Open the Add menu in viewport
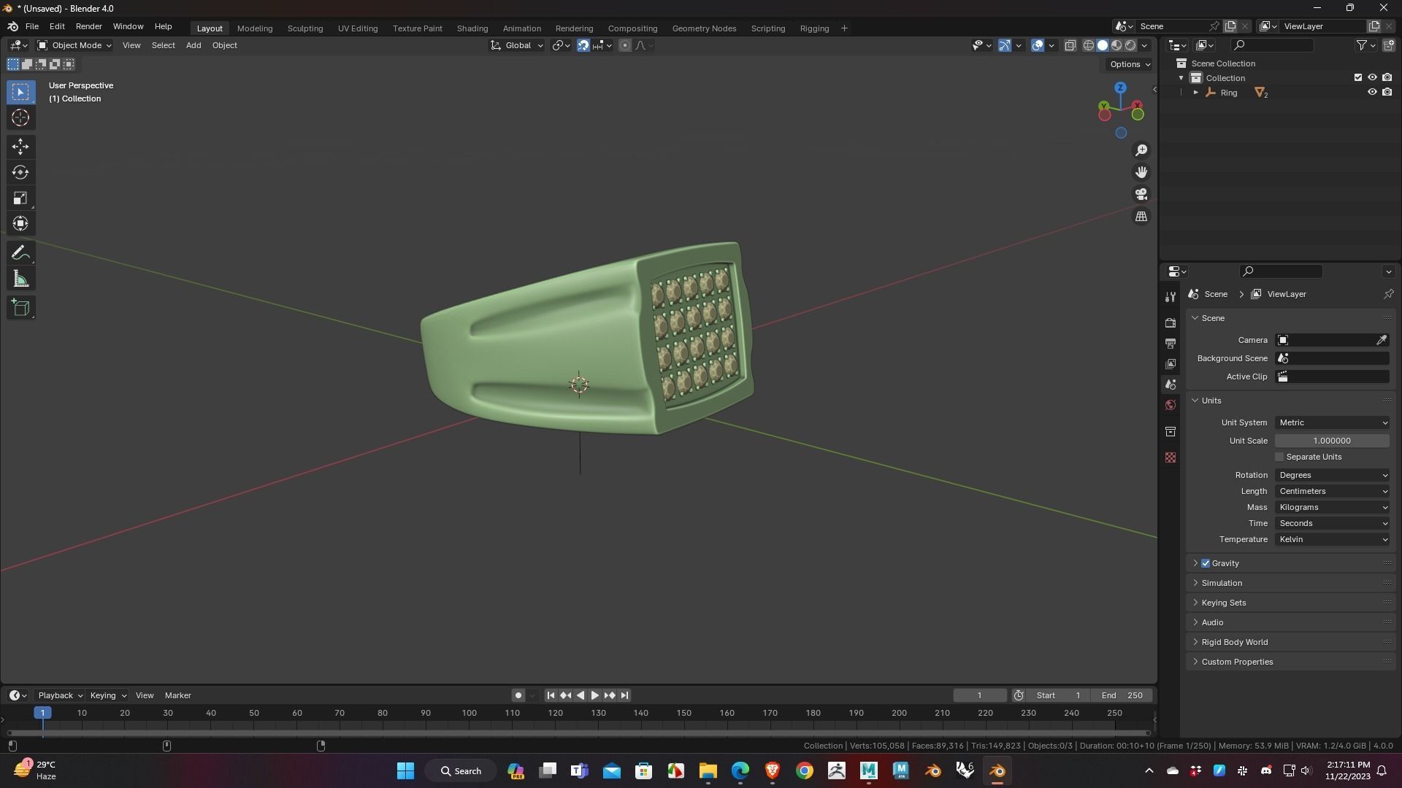1402x788 pixels. tap(194, 45)
